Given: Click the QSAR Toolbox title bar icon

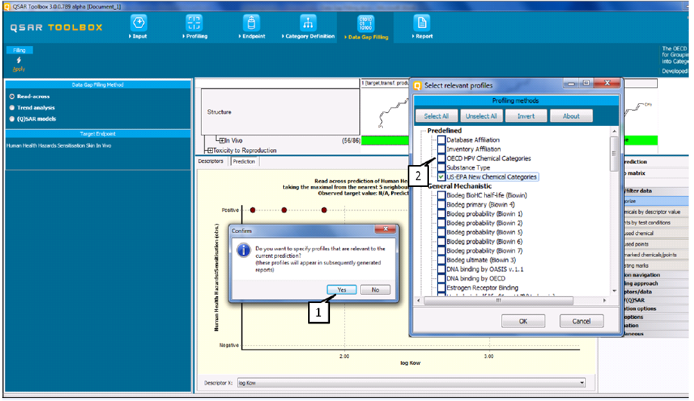Looking at the screenshot, I should [x=7, y=7].
